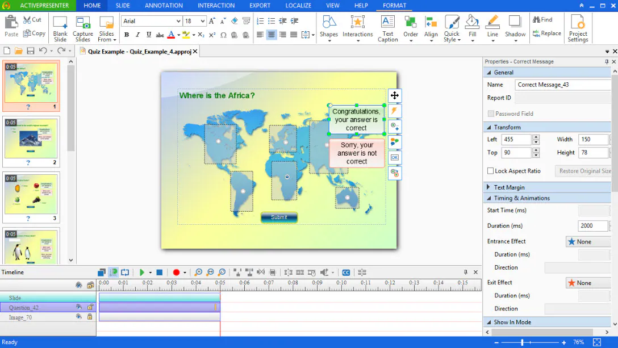Click the zoom slider in the status bar

[x=522, y=342]
